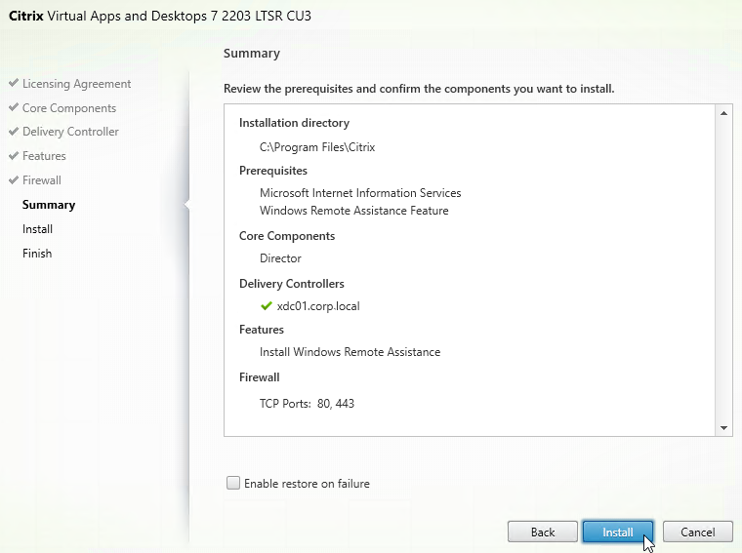Screen dimensions: 742x553
Task: Click the scroll down arrow in summary list
Action: [723, 428]
